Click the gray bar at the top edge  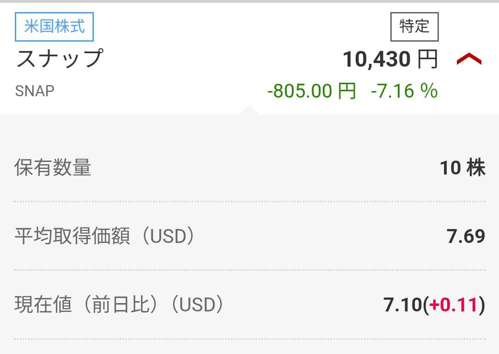click(249, 1)
